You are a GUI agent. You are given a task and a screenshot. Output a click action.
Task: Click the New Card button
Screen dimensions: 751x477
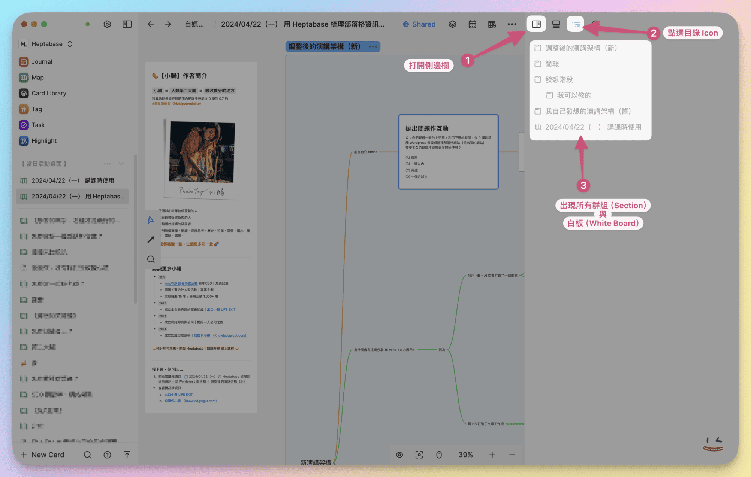[x=42, y=455]
